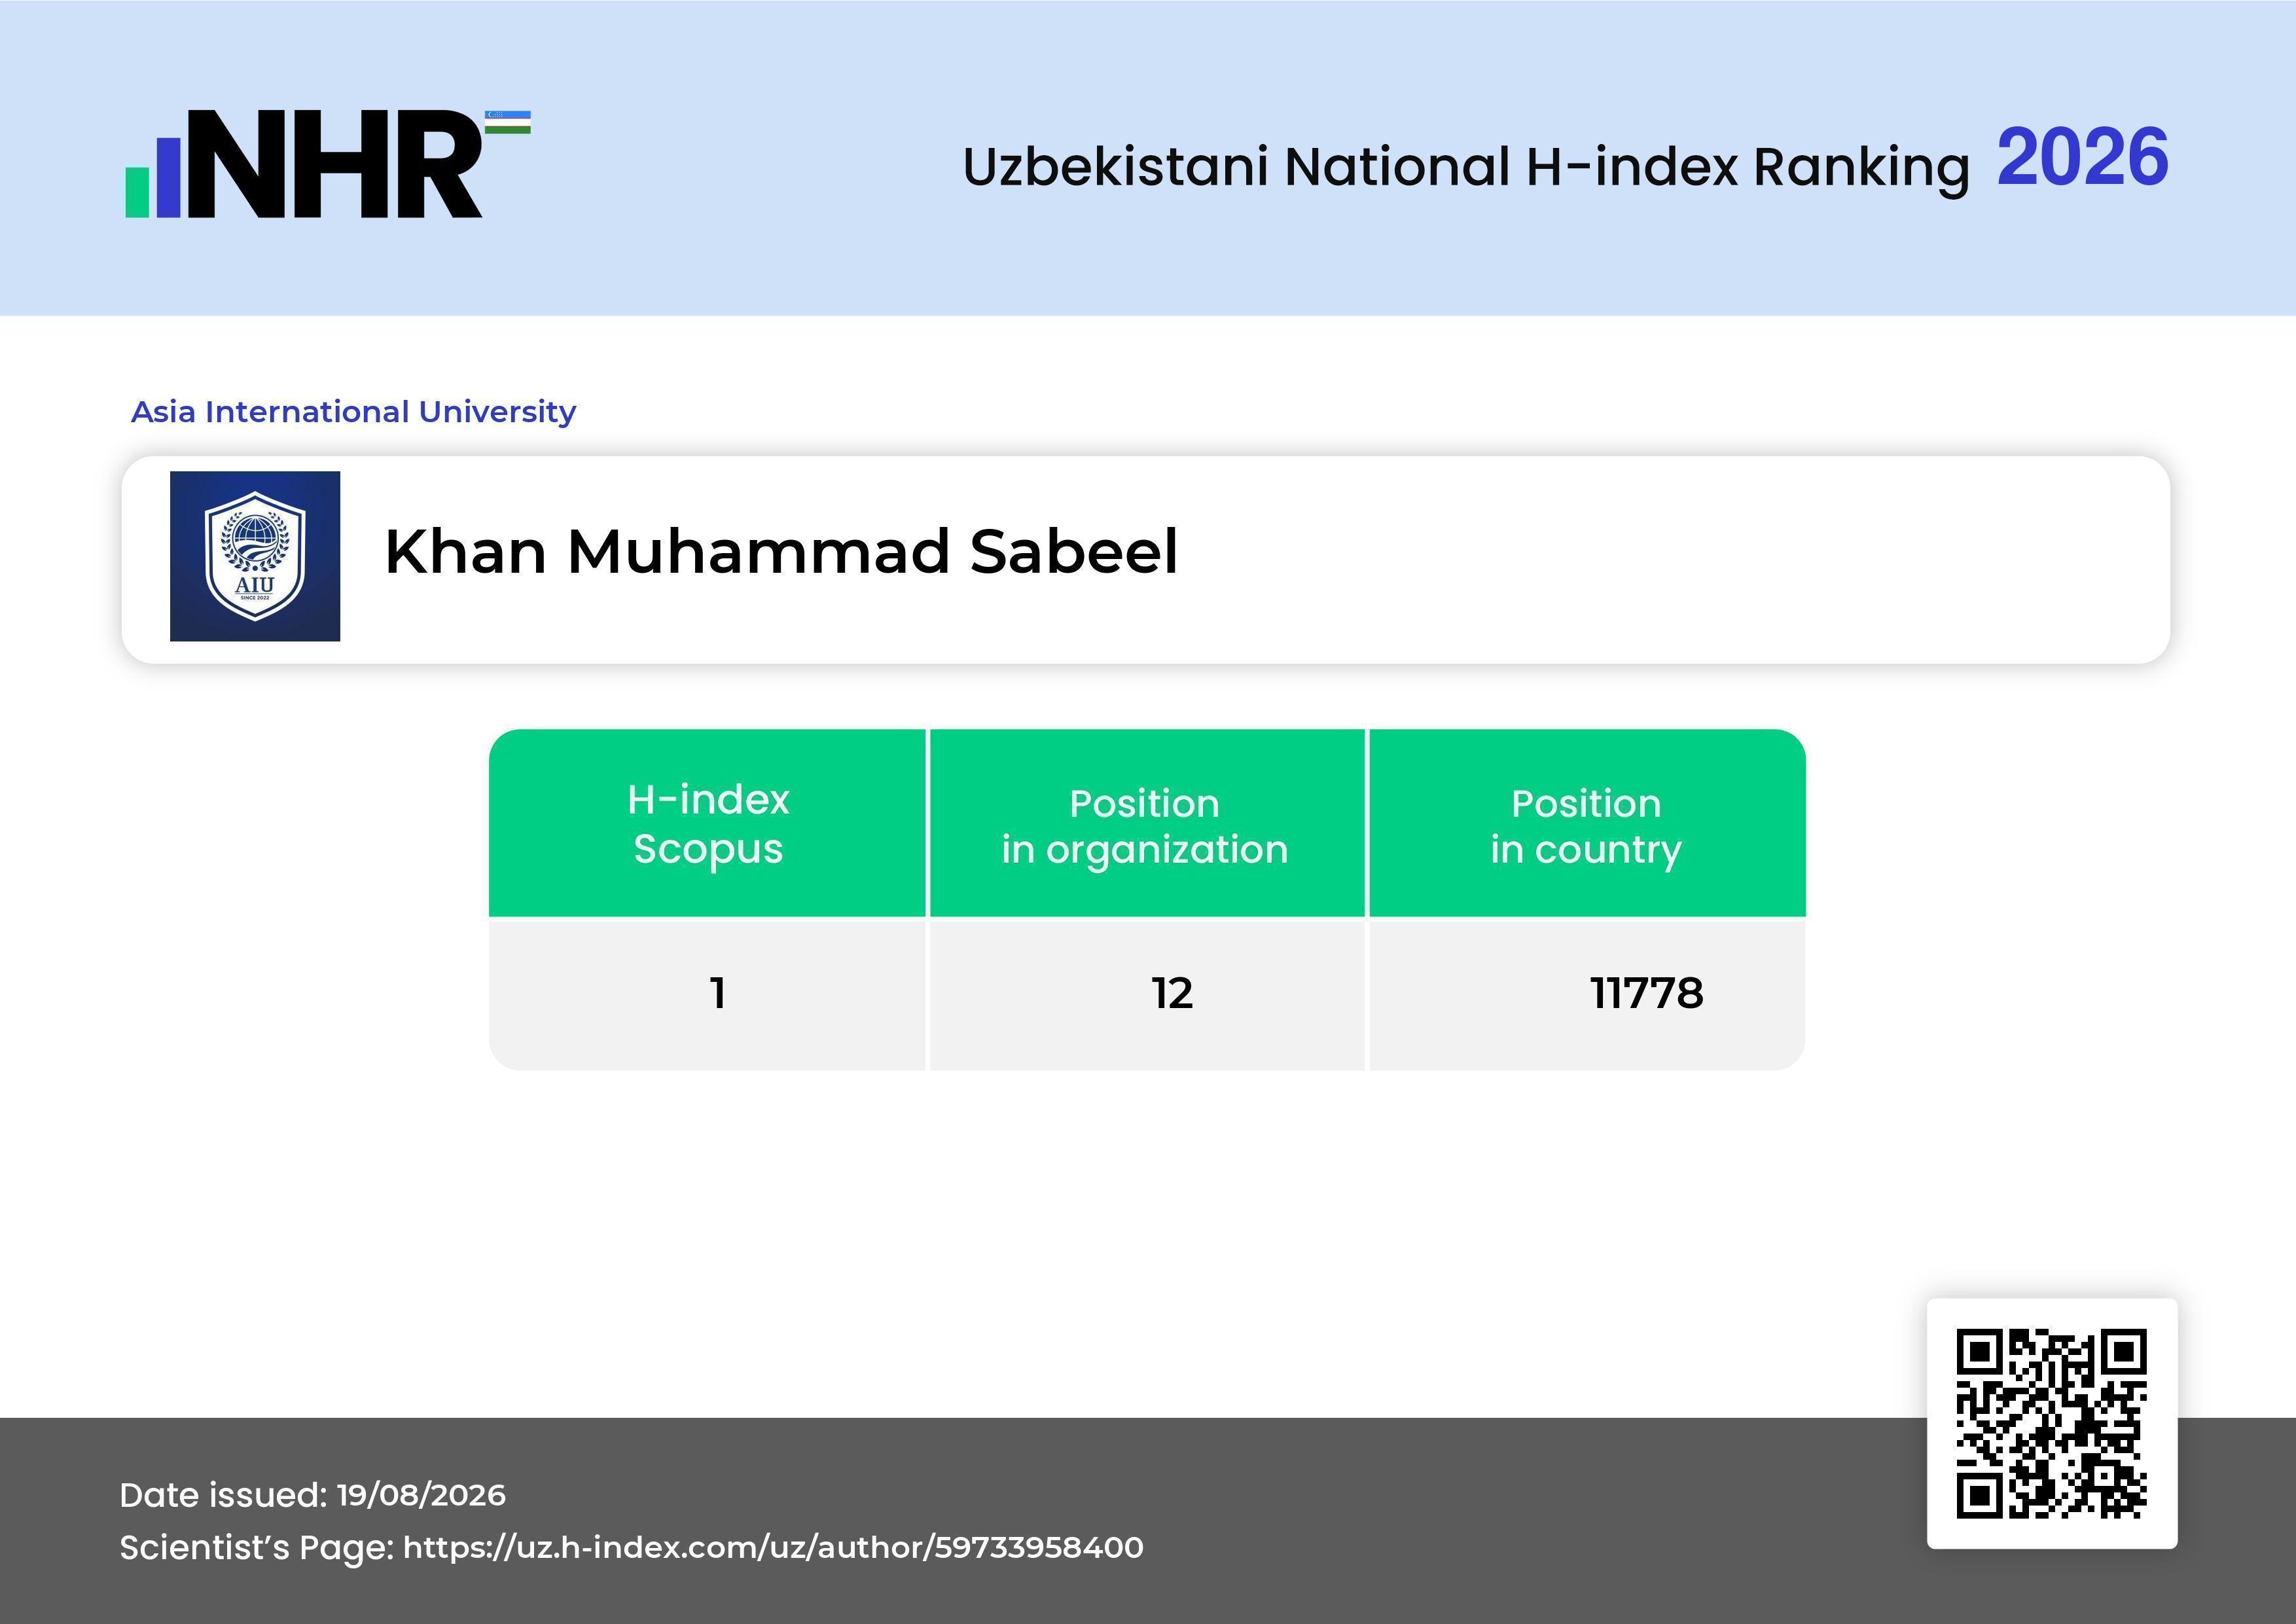The height and width of the screenshot is (1624, 2296).
Task: Click the Uzbekistani National H-index Ranking title
Action: (1466, 167)
